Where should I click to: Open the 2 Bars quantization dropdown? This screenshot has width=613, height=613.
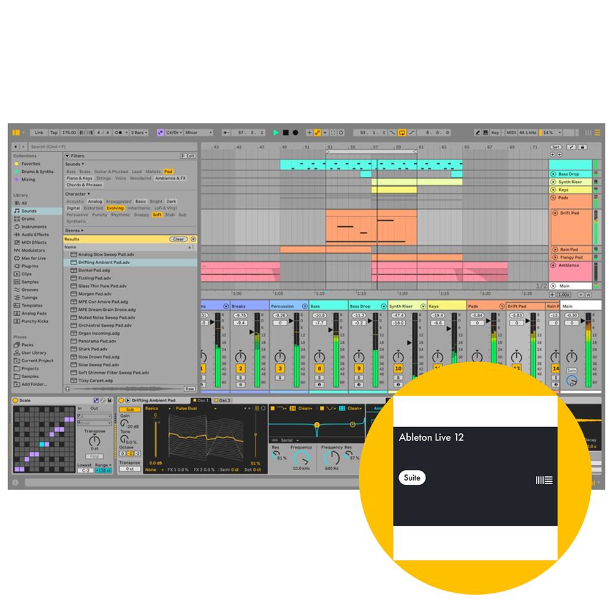tap(139, 132)
